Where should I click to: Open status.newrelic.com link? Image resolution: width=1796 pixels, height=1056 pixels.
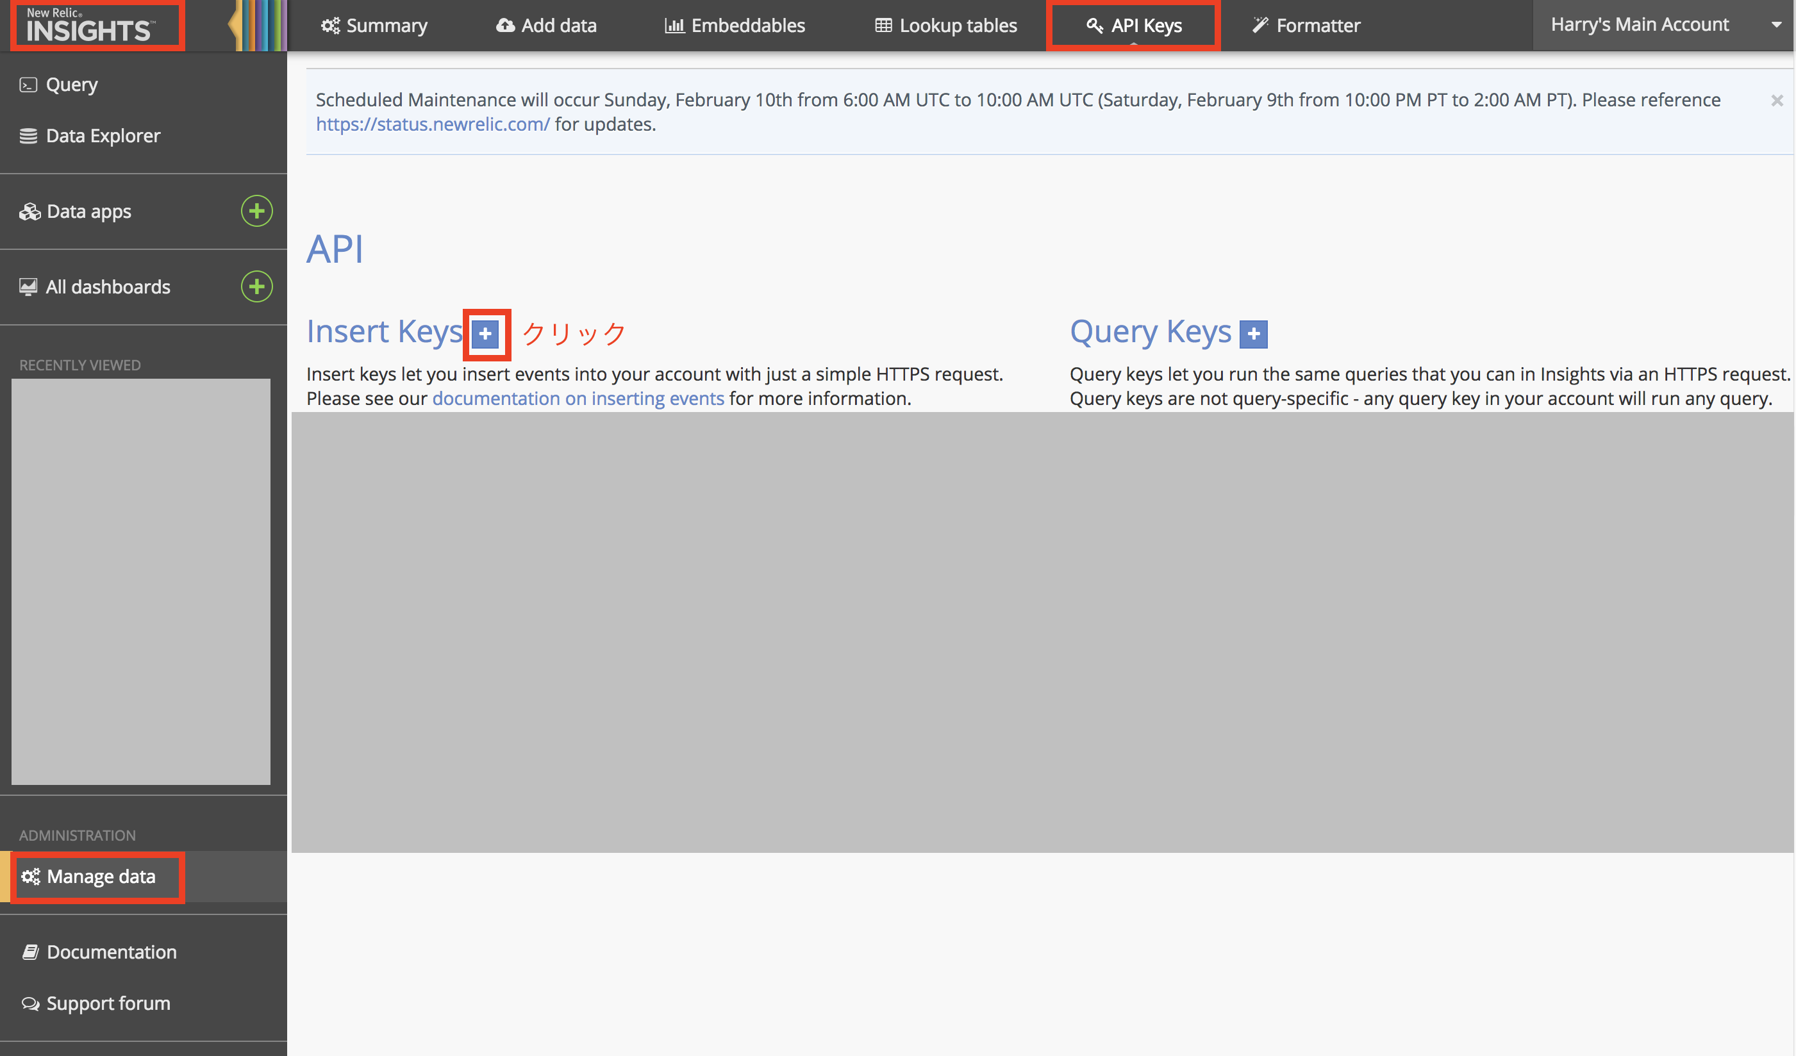(x=433, y=125)
